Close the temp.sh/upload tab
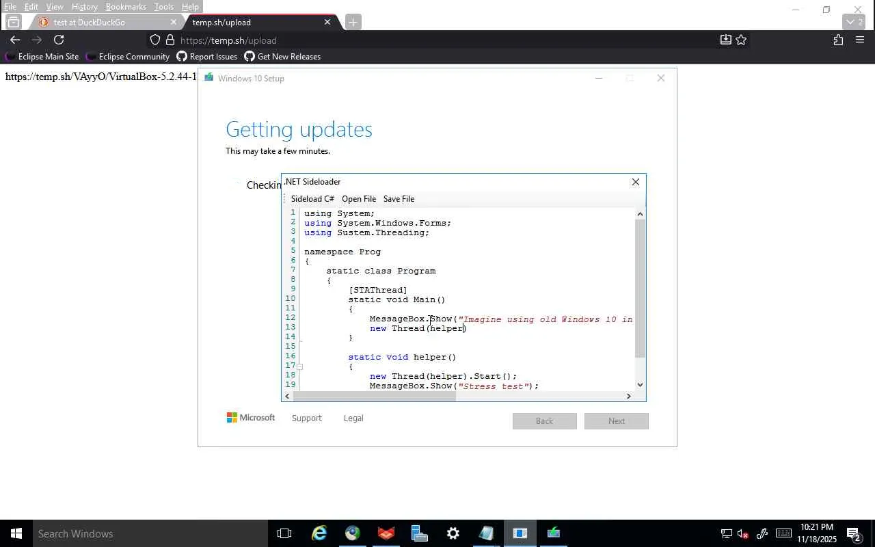 coord(327,22)
